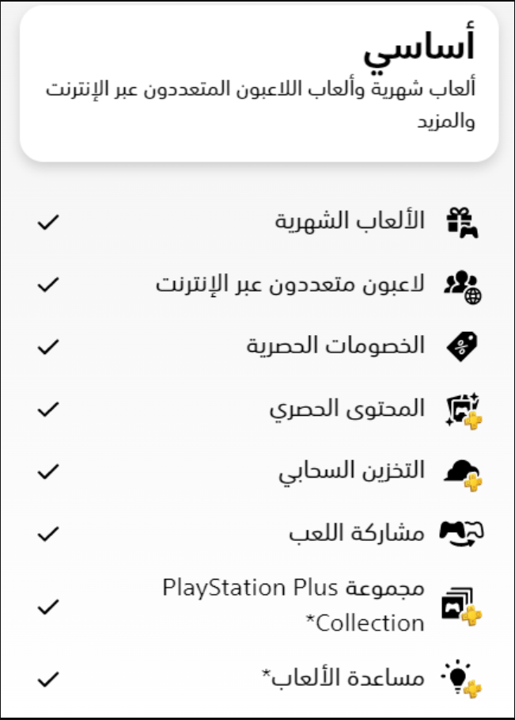Click the الألعاب الشهرية feature label
515x720 pixels.
[x=350, y=220]
